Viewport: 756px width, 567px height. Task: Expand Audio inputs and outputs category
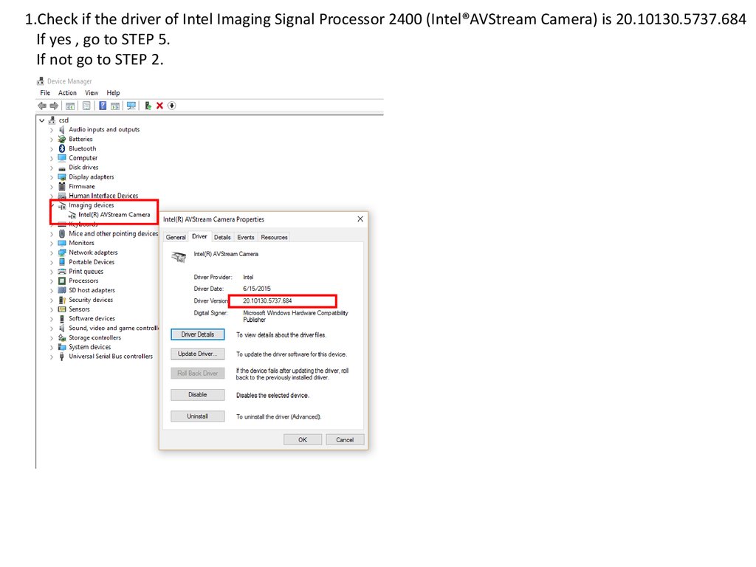pos(52,130)
